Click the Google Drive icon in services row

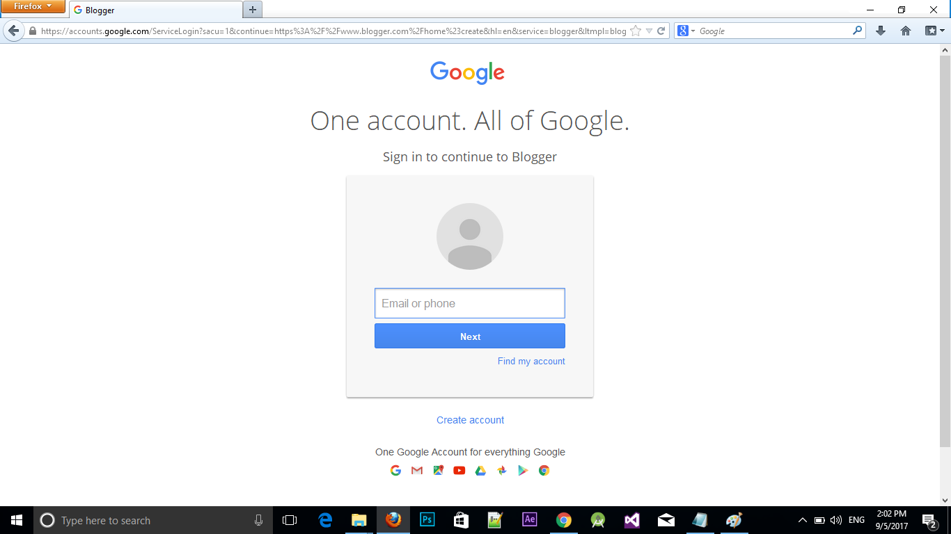point(480,471)
